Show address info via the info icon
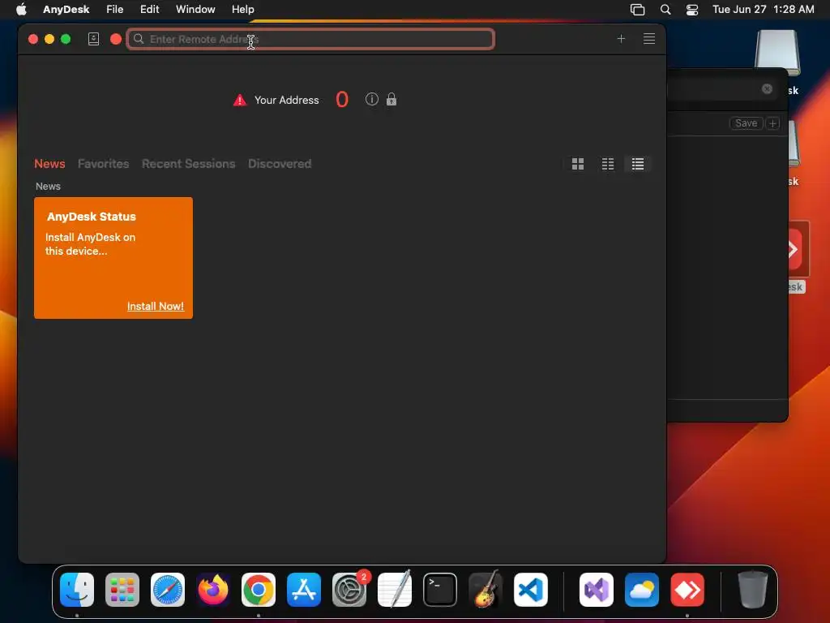Viewport: 830px width, 623px height. click(371, 99)
